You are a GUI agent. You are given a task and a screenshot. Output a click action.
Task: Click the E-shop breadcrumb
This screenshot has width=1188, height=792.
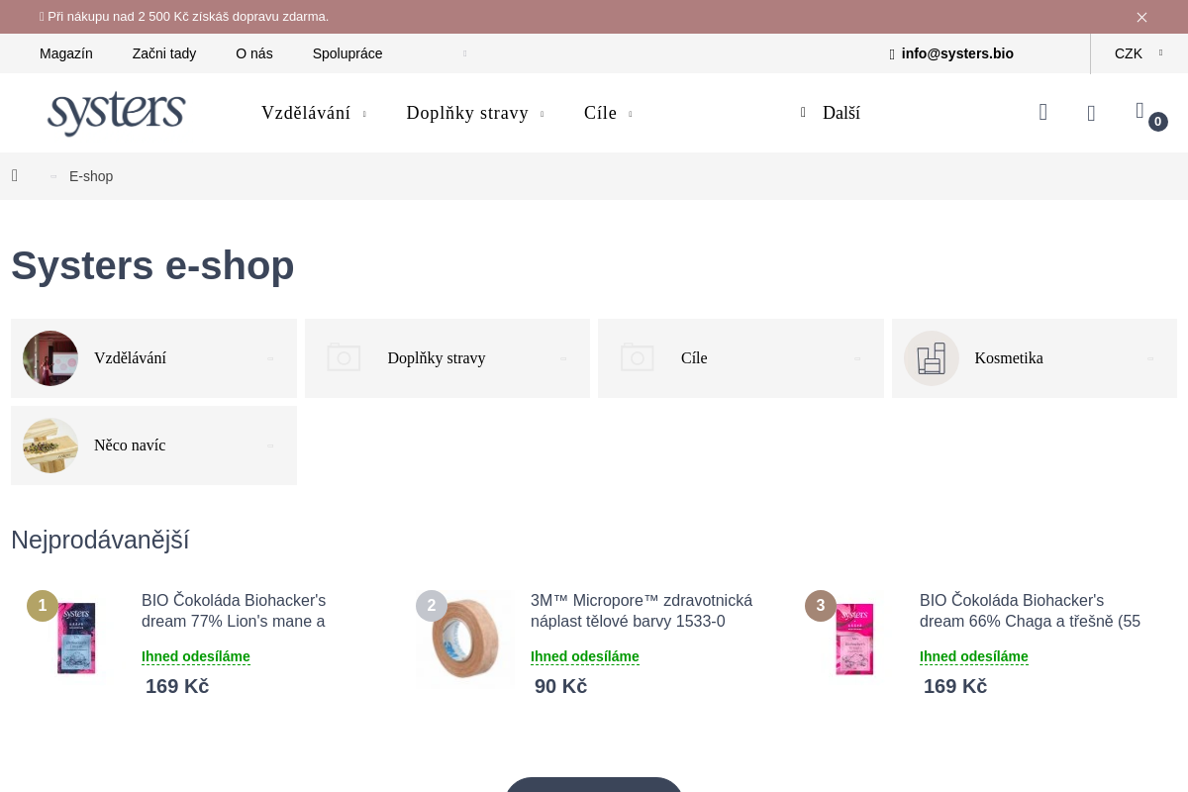tap(91, 176)
